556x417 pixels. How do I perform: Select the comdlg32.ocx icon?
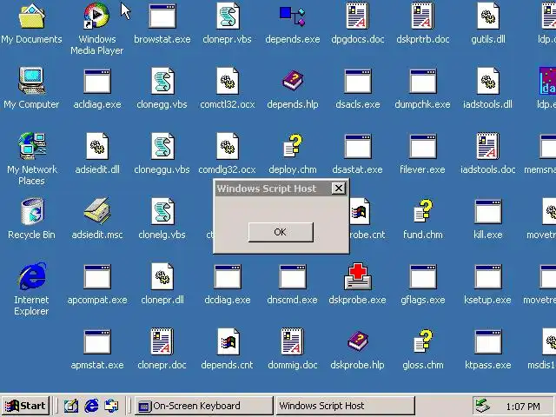[x=228, y=146]
